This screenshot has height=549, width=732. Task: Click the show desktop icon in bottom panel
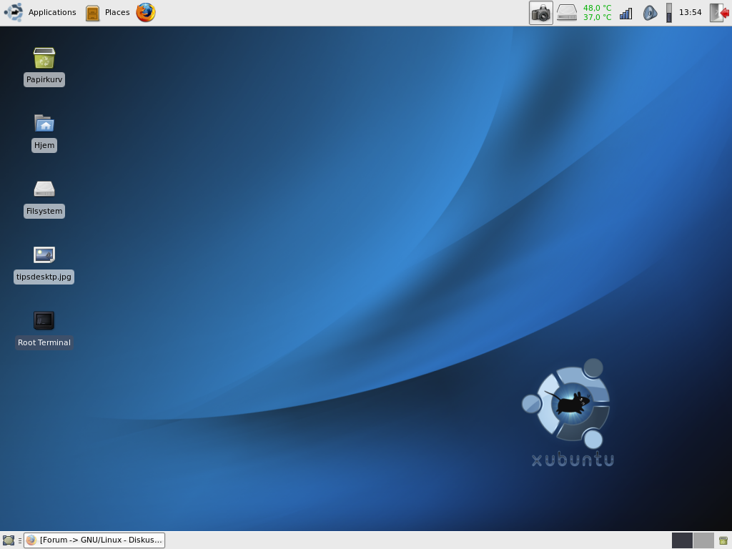[x=9, y=540]
